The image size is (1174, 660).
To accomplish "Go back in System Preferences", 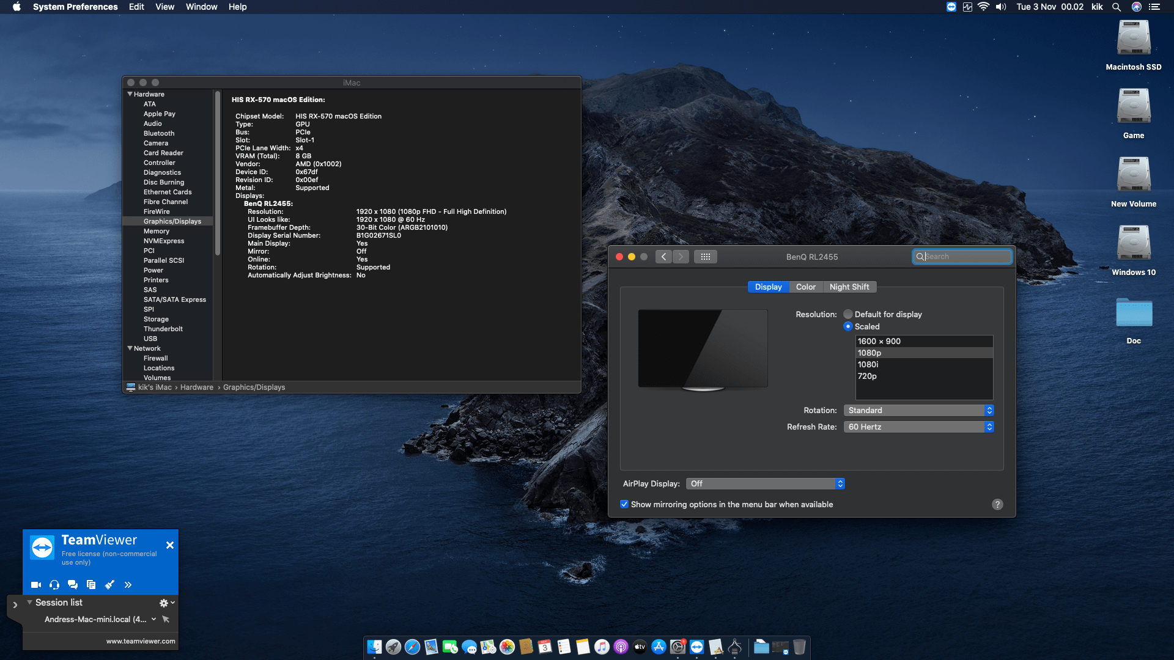I will pos(664,257).
